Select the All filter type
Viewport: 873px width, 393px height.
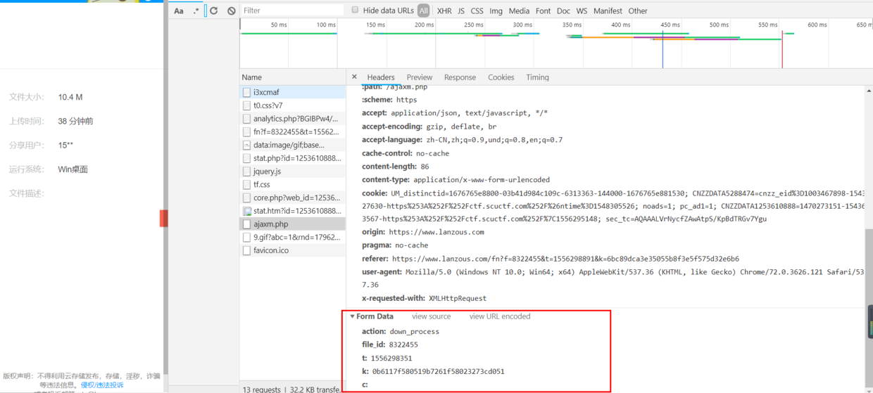tap(423, 11)
